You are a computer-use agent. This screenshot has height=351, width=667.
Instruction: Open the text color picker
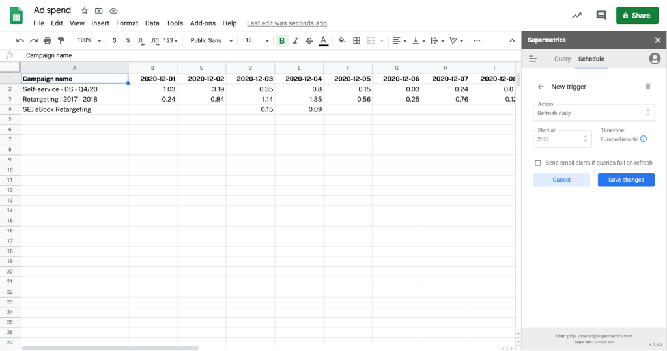(x=323, y=40)
